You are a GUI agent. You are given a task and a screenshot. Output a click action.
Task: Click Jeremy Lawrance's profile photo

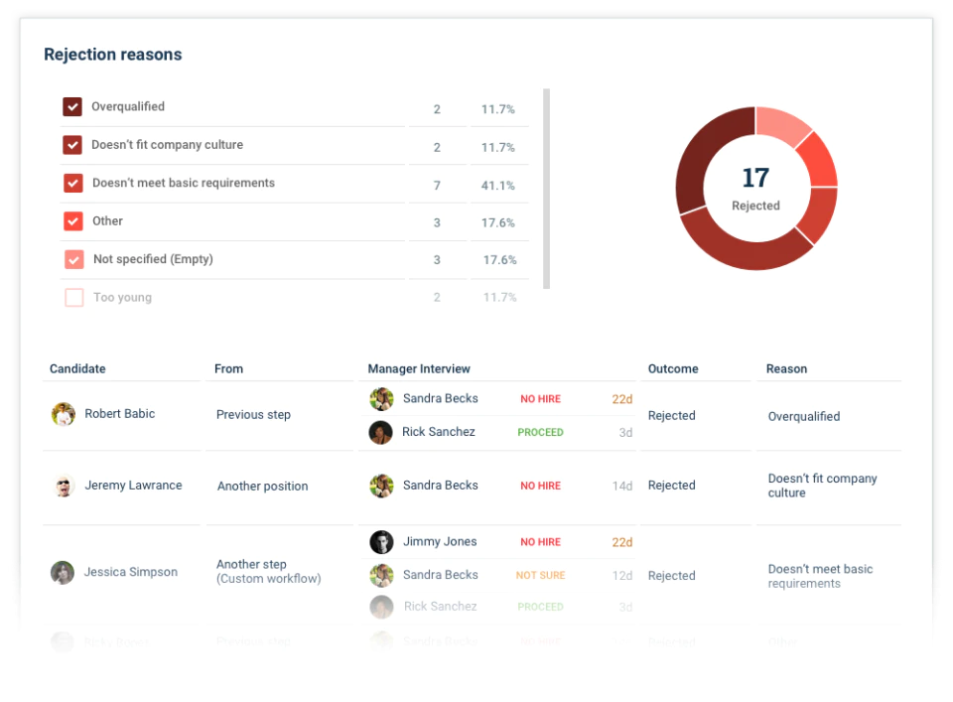(x=64, y=486)
